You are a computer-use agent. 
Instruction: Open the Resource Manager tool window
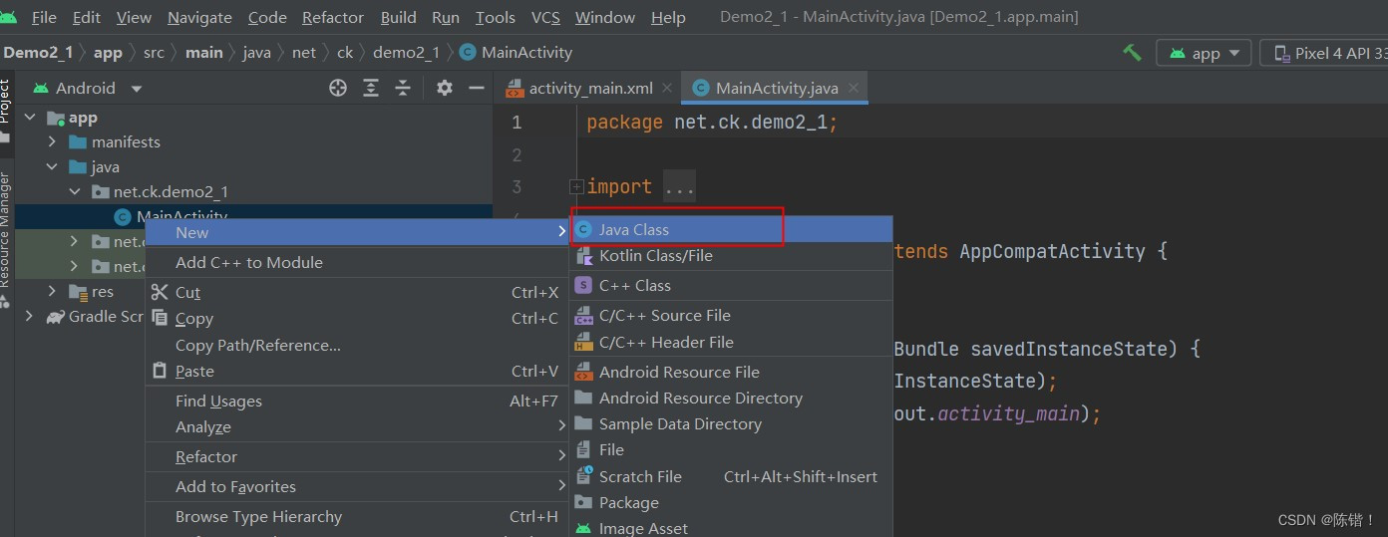click(5, 231)
